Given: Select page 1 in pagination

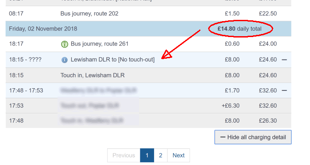Looking at the screenshot, I should (147, 155).
